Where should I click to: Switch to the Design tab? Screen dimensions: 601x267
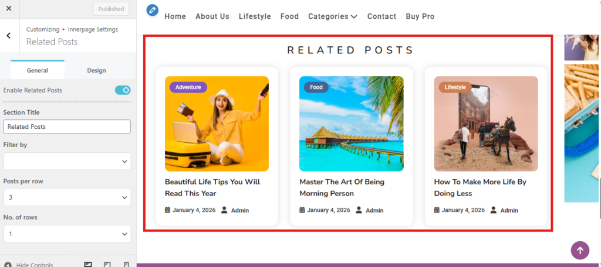(x=96, y=70)
